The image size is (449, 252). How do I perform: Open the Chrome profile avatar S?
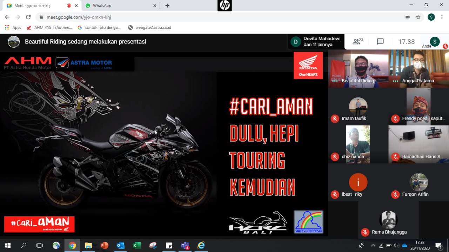click(x=431, y=17)
